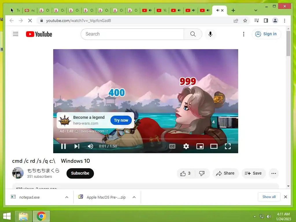Click the scrollbar down arrow
The width and height of the screenshot is (296, 222).
pos(288,186)
